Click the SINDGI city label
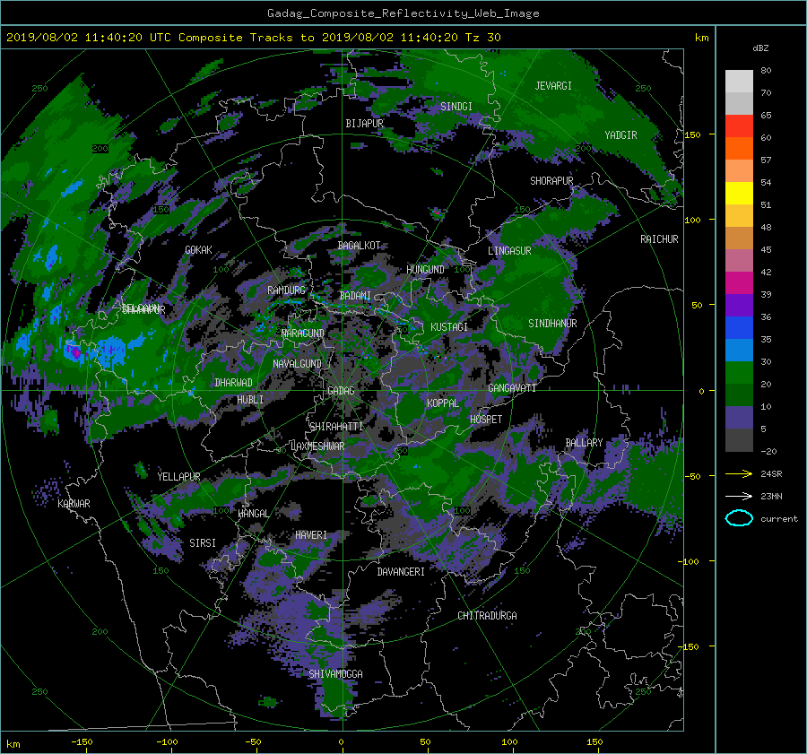The image size is (807, 754). (x=456, y=107)
